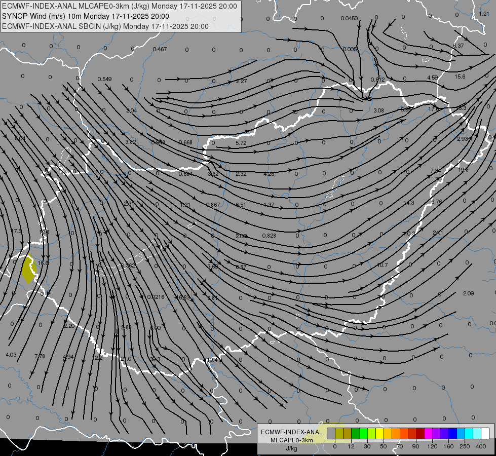Select legend label MLCAPE0-3km
The width and height of the screenshot is (496, 456).
[x=291, y=440]
